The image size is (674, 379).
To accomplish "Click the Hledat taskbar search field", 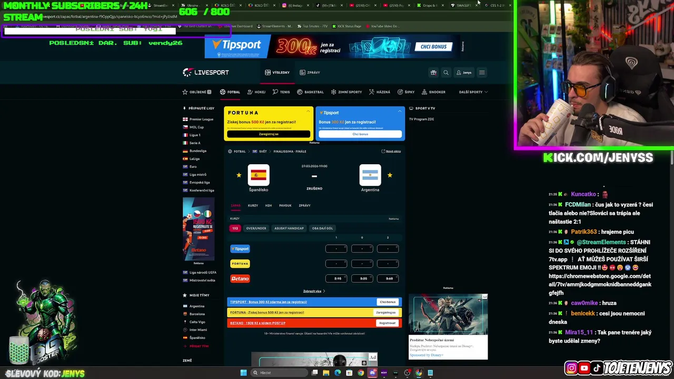I will (x=278, y=373).
